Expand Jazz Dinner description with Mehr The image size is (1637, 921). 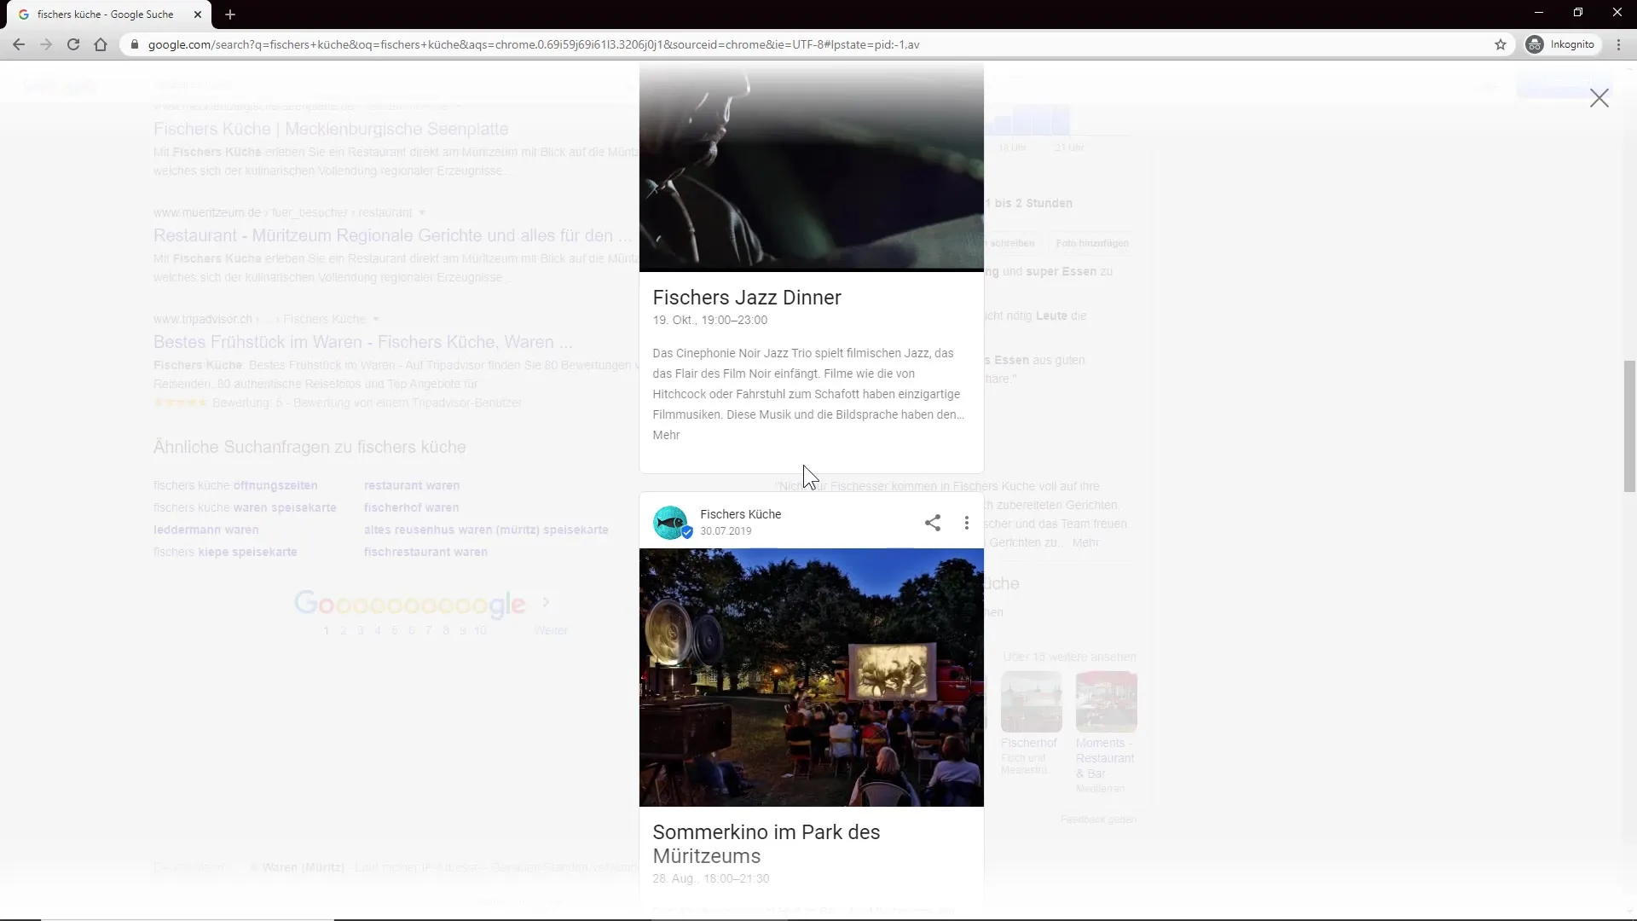[x=666, y=435]
